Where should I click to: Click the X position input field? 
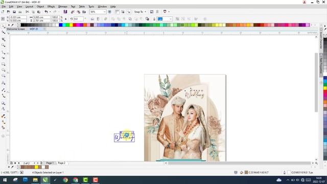point(18,17)
